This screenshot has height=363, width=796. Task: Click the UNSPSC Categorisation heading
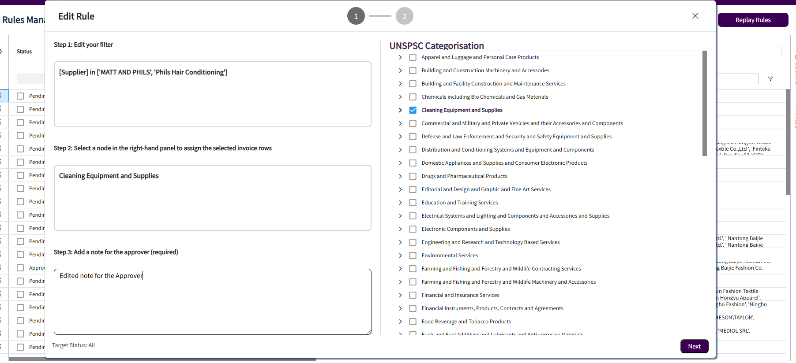[x=437, y=46]
